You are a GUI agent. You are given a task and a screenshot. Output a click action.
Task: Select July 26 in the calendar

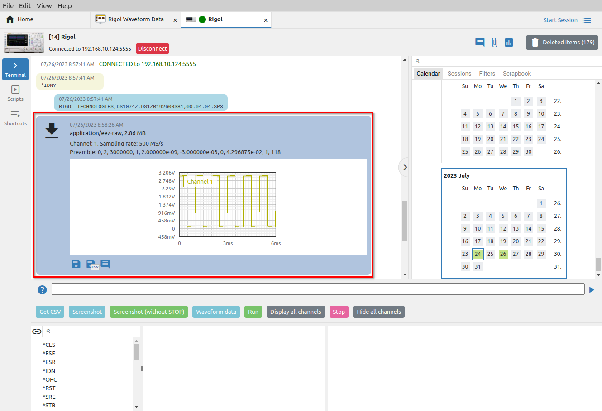tap(503, 254)
